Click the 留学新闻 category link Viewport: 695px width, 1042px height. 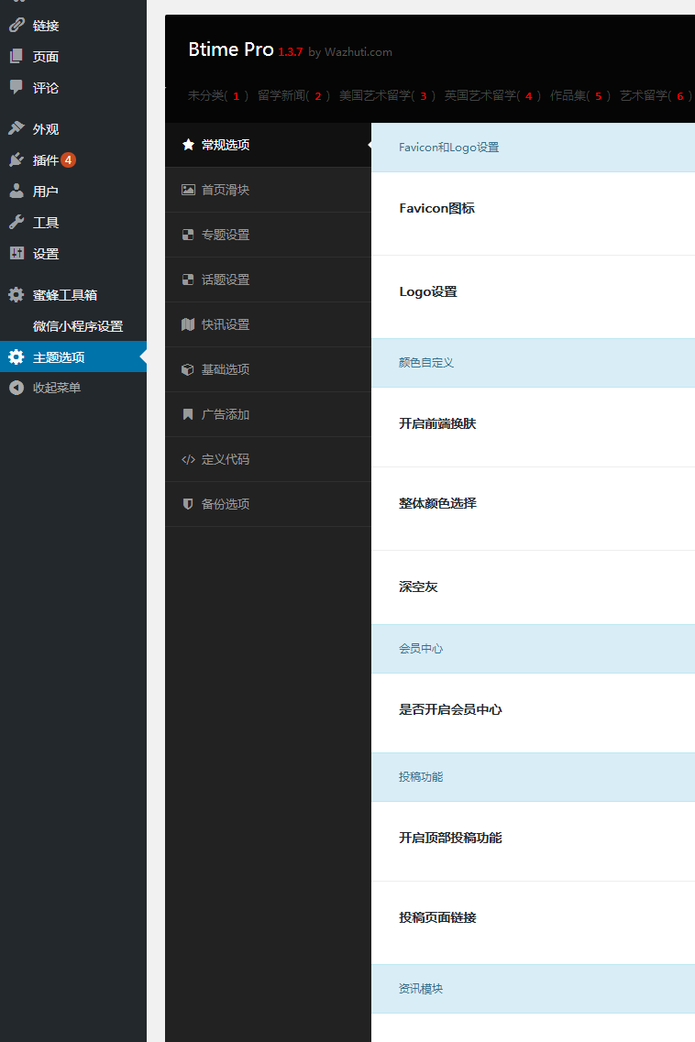click(x=282, y=95)
